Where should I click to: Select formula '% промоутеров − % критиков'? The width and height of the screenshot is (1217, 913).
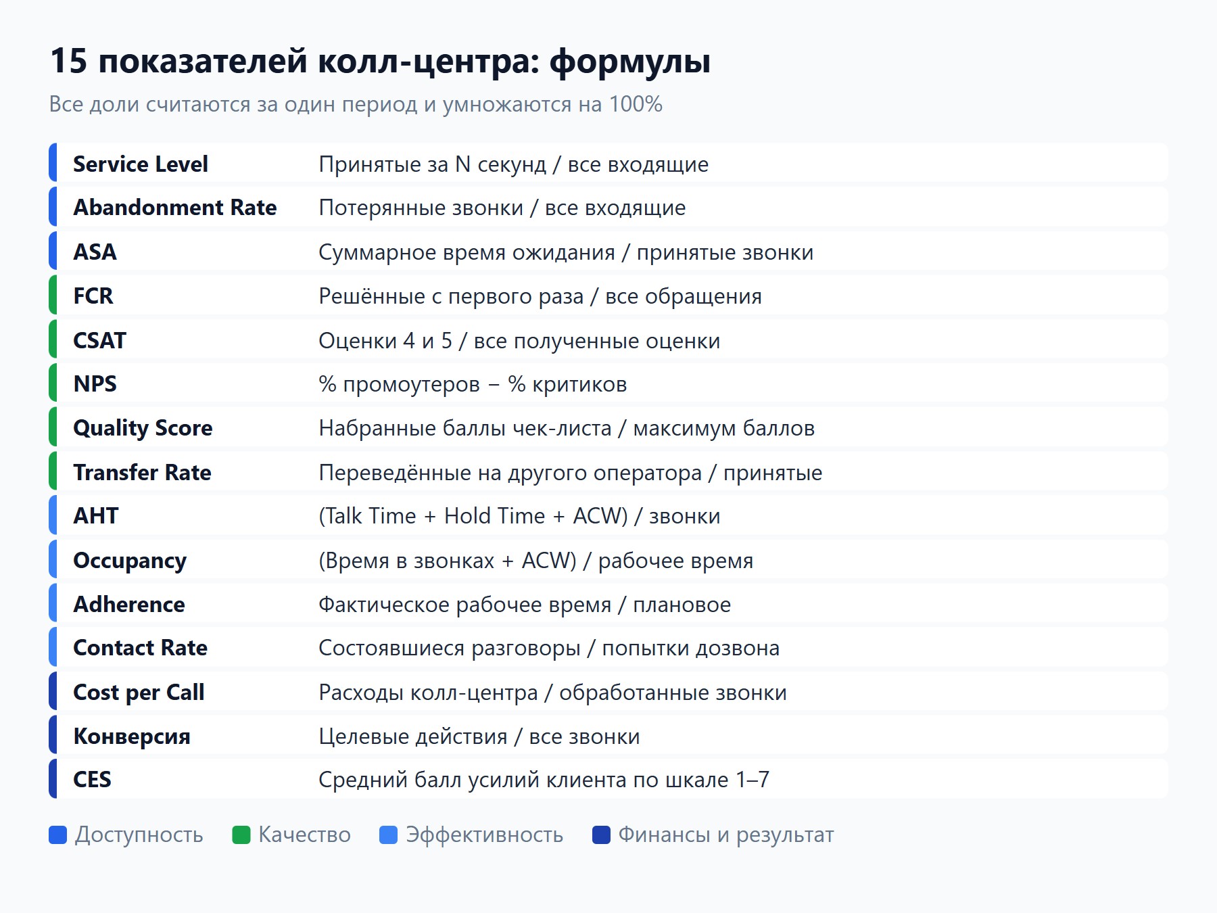pos(473,384)
